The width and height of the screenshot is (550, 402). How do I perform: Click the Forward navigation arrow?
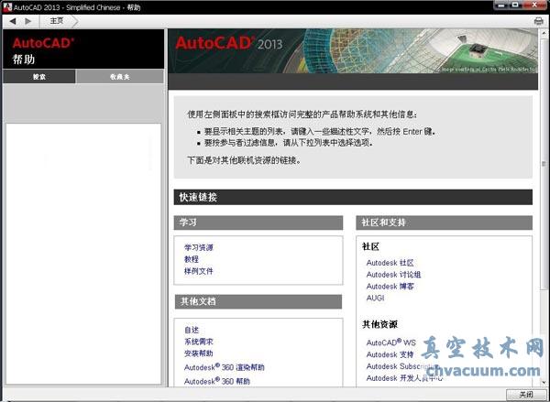point(28,20)
